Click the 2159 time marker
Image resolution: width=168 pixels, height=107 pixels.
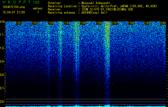click(x=147, y=23)
